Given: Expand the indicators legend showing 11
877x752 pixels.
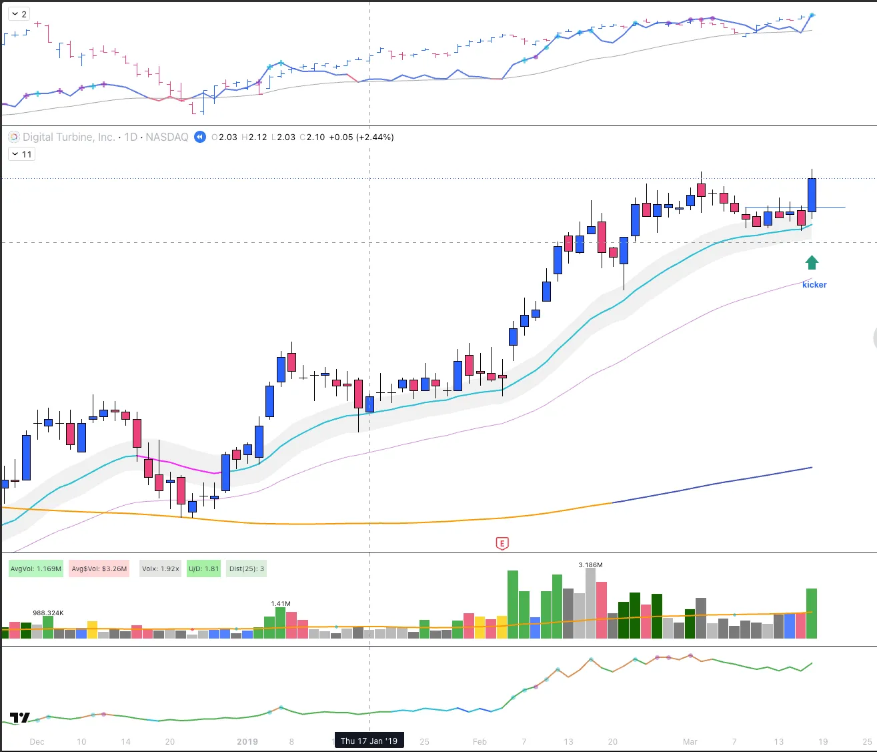Looking at the screenshot, I should [21, 154].
